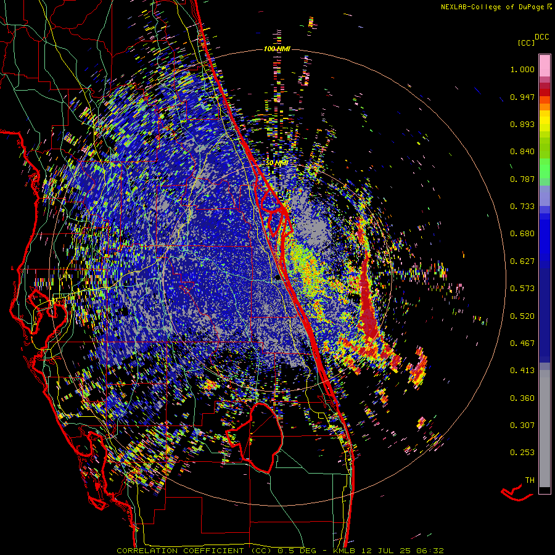
Task: Click the TH threshold label
Action: (530, 480)
